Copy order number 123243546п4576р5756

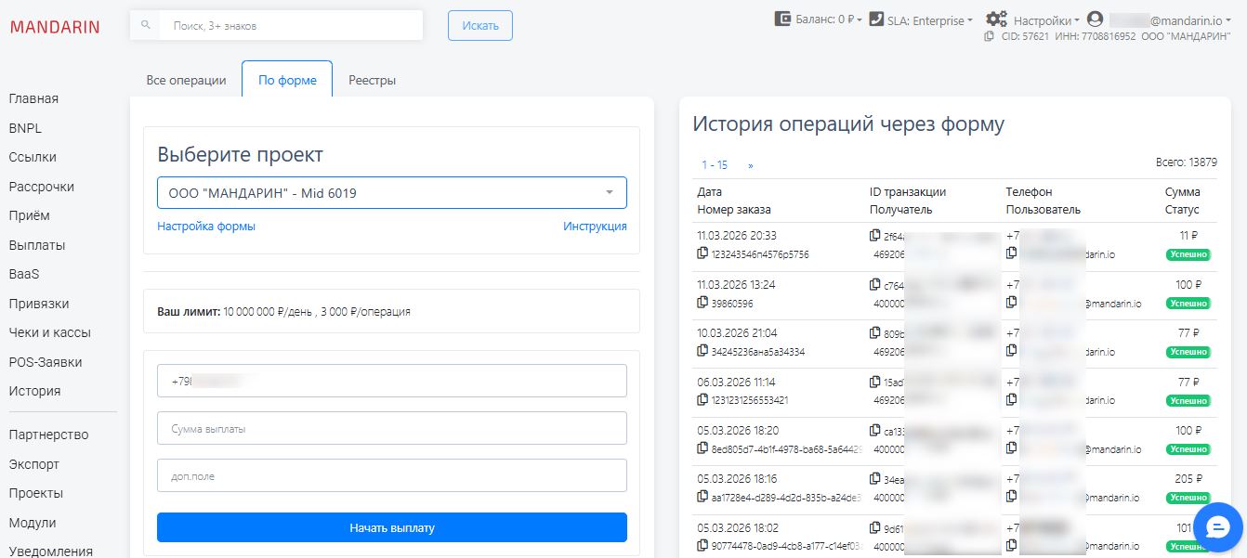702,253
